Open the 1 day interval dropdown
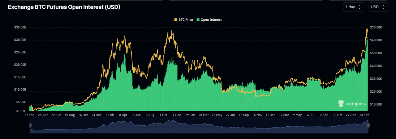This screenshot has height=139, width=396. (353, 7)
